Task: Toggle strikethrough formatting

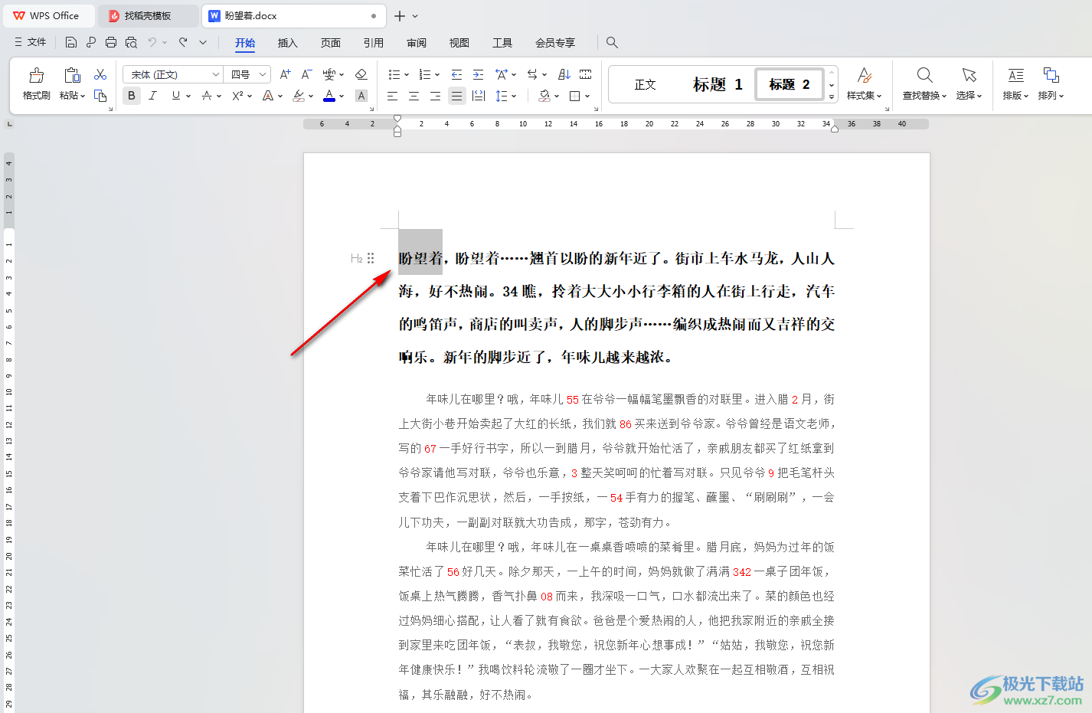Action: [x=207, y=96]
